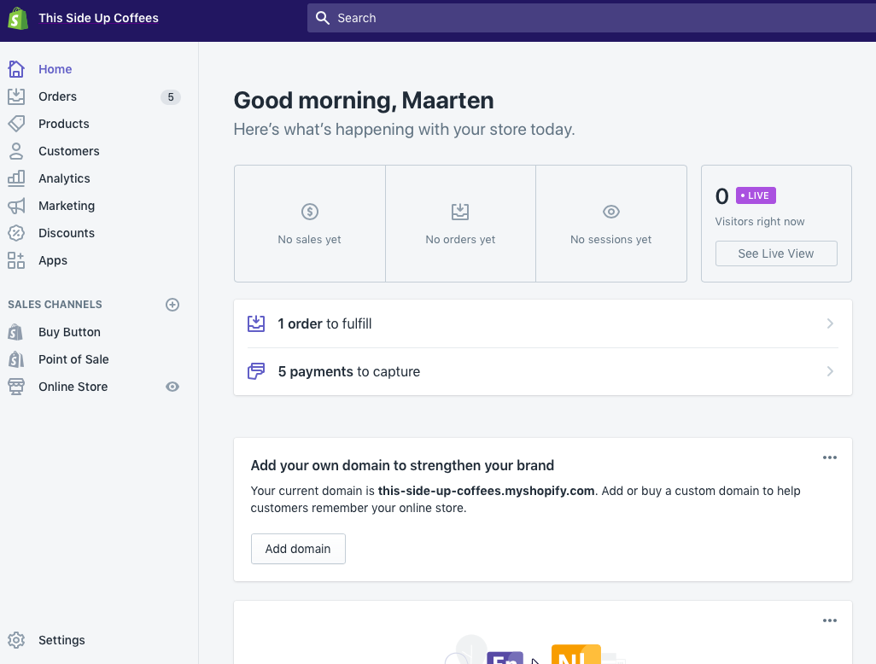Click the Buy Button channel icon
876x664 pixels.
[16, 332]
